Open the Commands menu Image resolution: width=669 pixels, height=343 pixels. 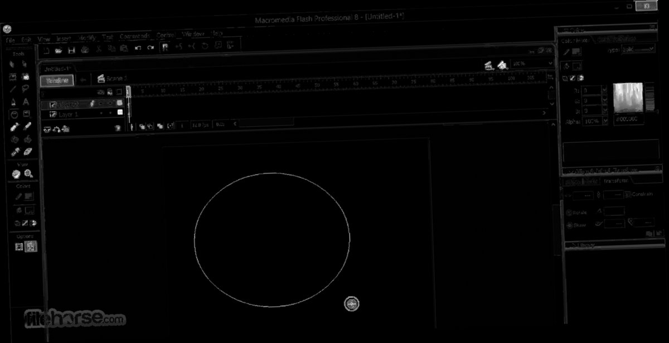click(x=135, y=36)
